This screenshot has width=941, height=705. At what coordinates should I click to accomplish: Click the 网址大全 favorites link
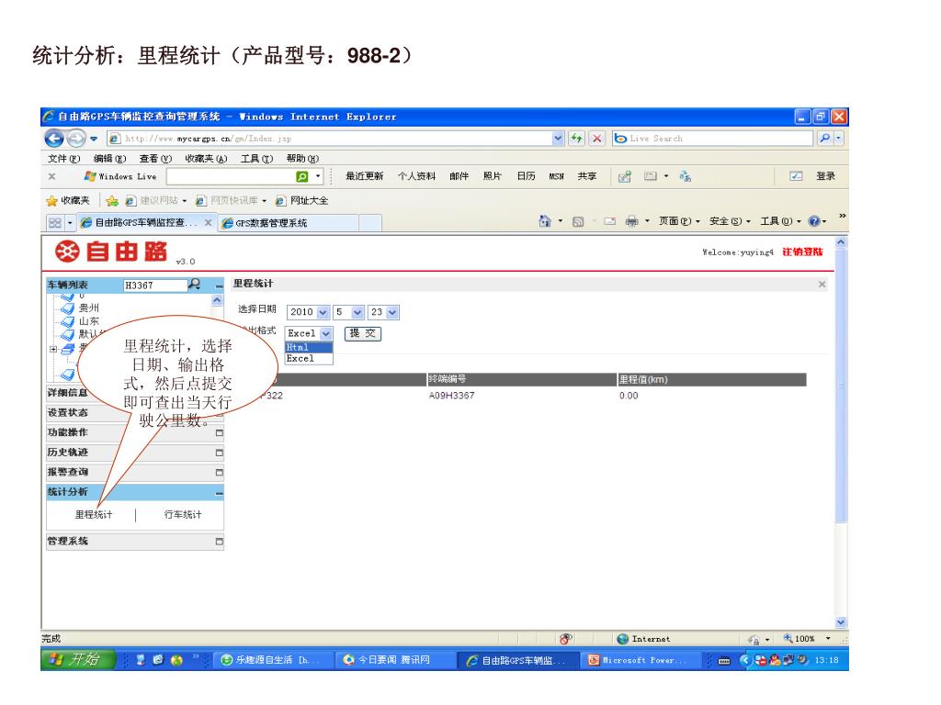coord(302,200)
